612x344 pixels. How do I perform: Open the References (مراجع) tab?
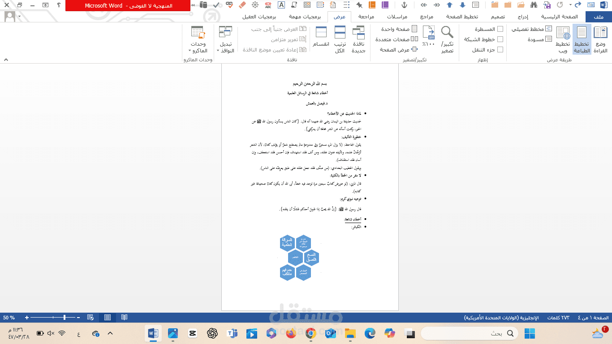pos(426,17)
